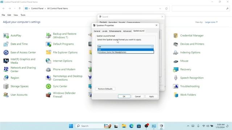Open the Recovery icon
This screenshot has height=130, width=232.
[x=175, y=69]
